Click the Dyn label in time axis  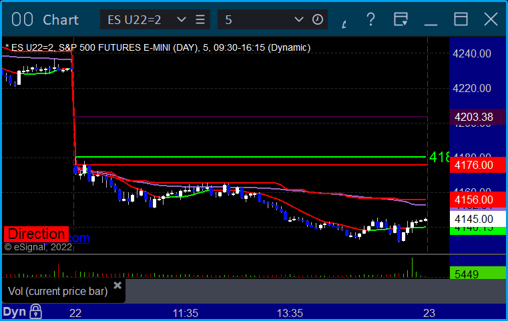click(15, 312)
